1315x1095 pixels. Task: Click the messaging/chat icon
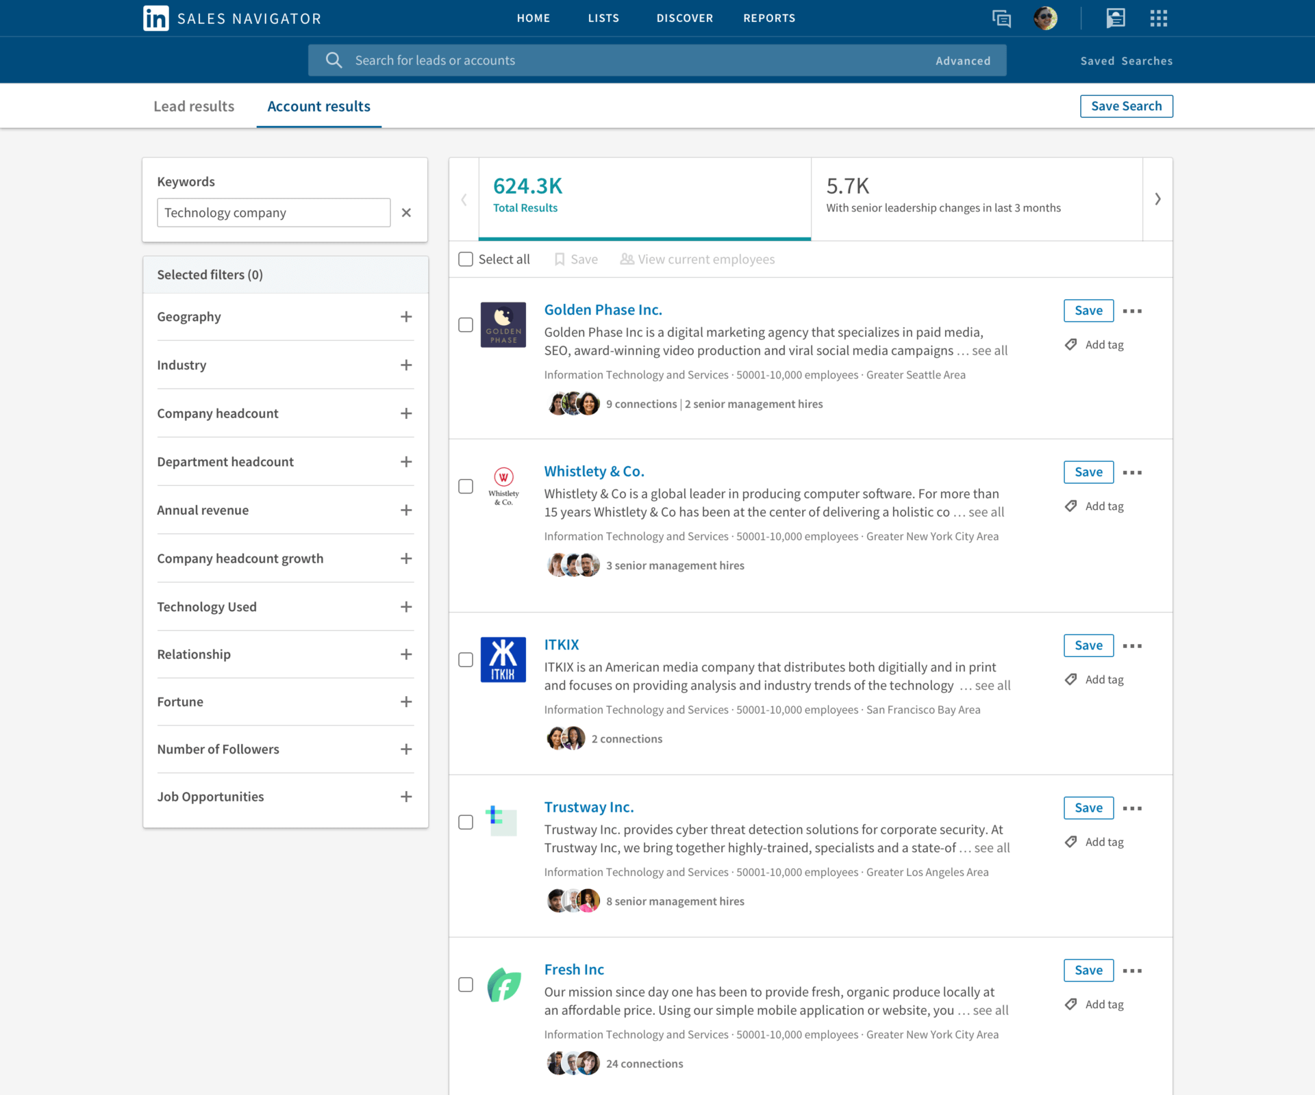(x=1001, y=18)
